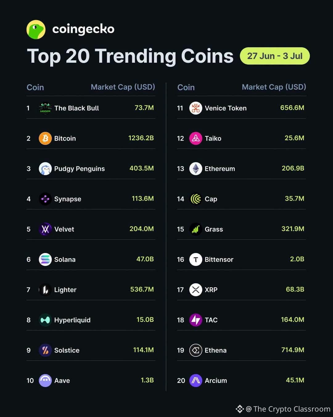Click the right Coin column header
Screen dimensions: 333x417
(186, 87)
